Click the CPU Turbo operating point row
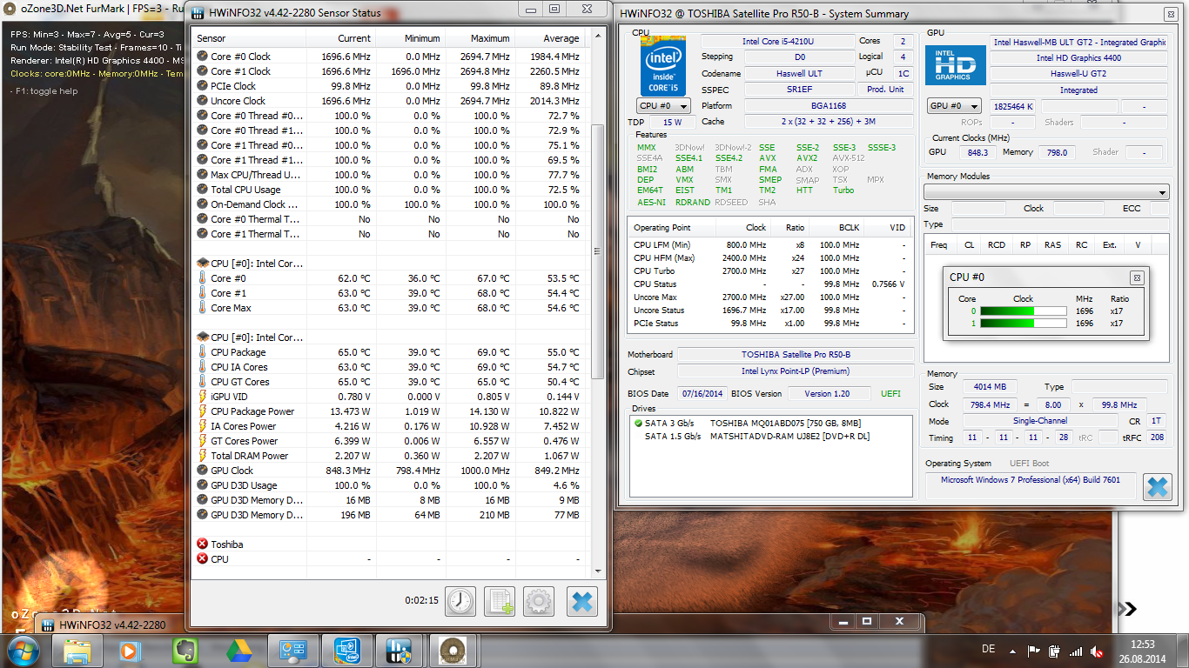The width and height of the screenshot is (1189, 668). (771, 271)
